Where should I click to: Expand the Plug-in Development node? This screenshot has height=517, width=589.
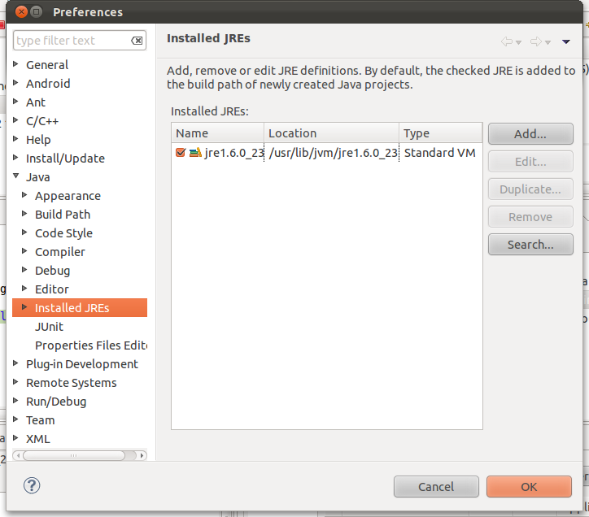[x=17, y=364]
